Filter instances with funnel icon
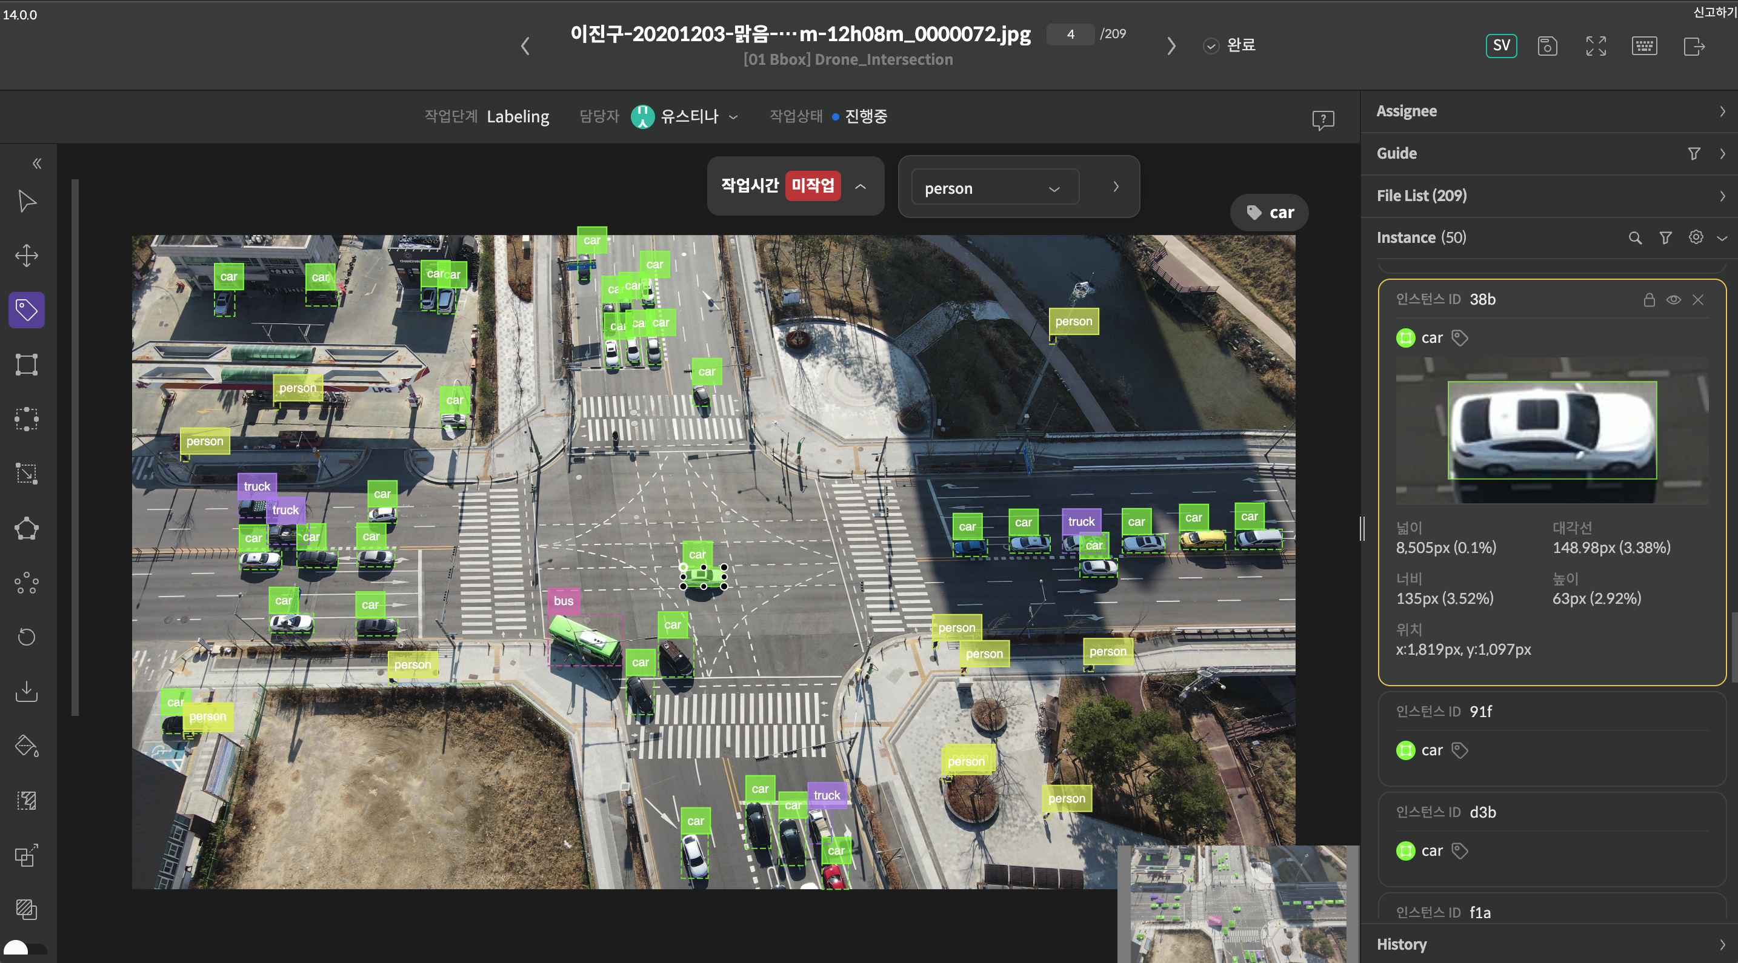The width and height of the screenshot is (1738, 963). tap(1665, 237)
